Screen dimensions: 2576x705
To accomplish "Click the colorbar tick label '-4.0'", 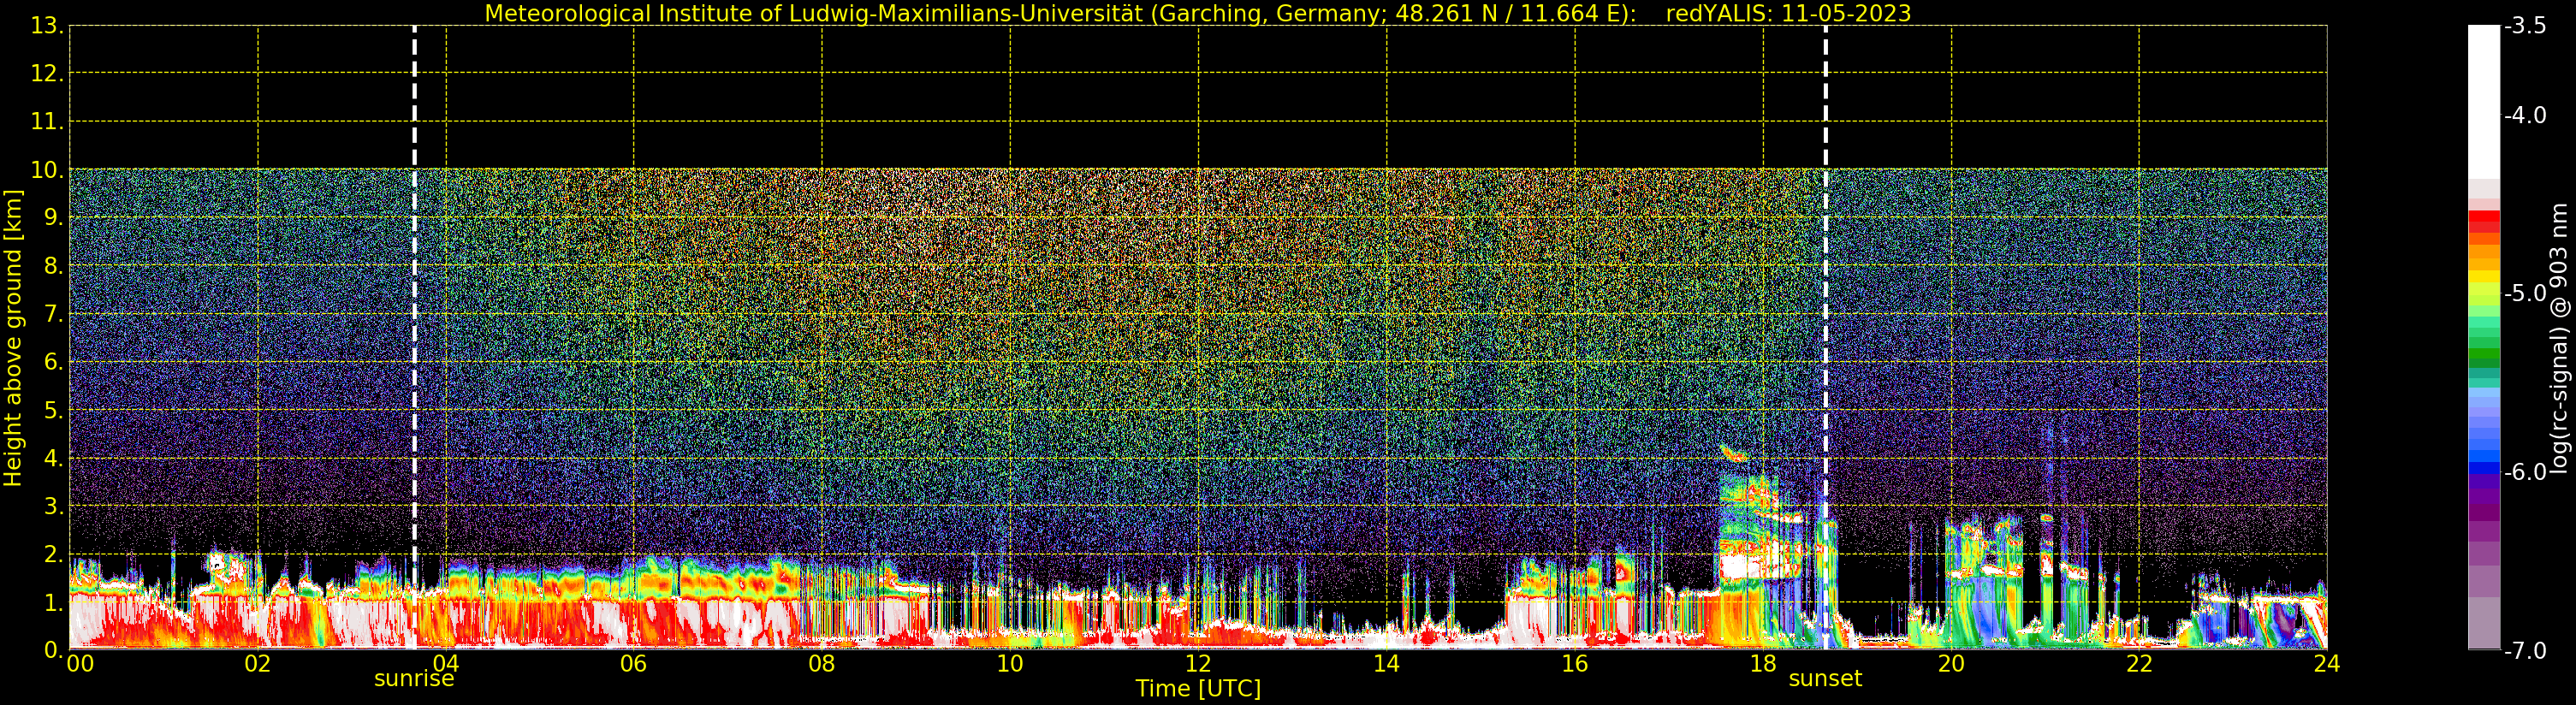I will pos(2525,115).
